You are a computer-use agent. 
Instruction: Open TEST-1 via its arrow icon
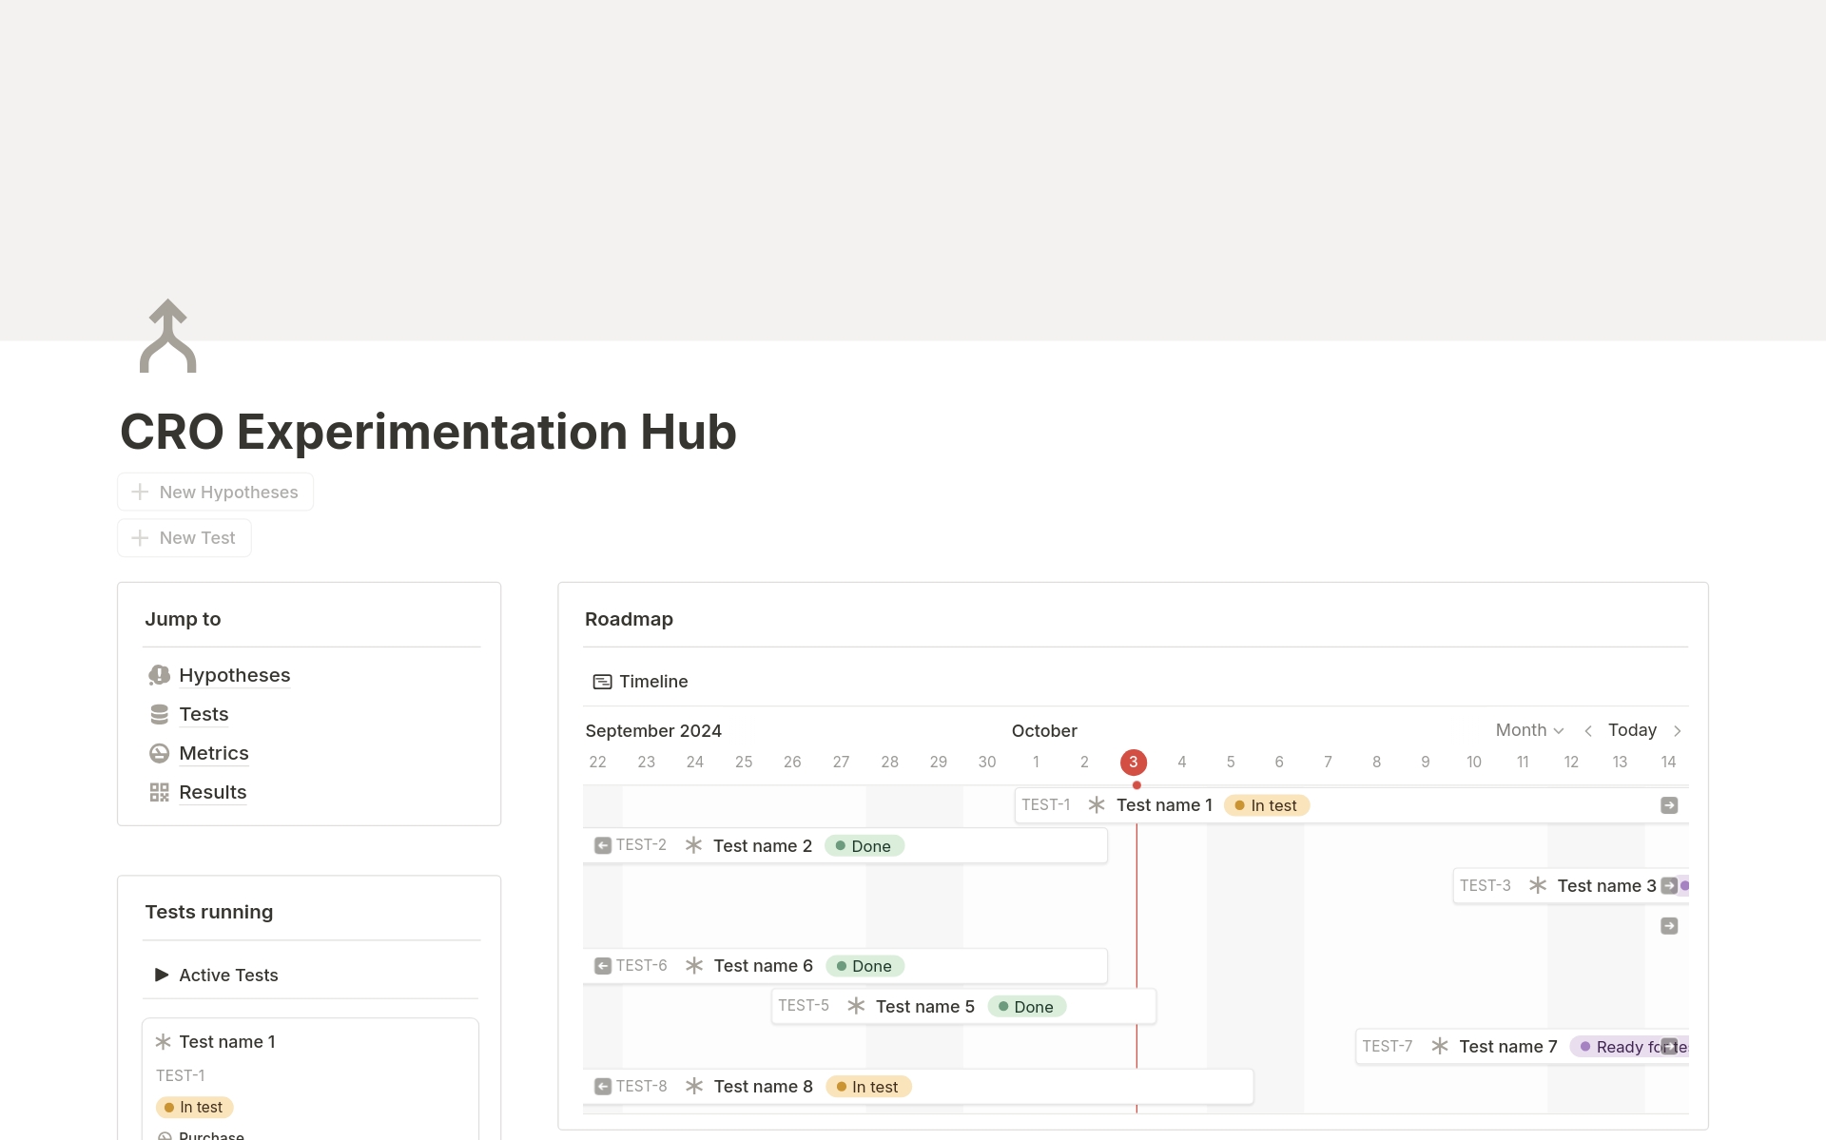click(x=1669, y=804)
